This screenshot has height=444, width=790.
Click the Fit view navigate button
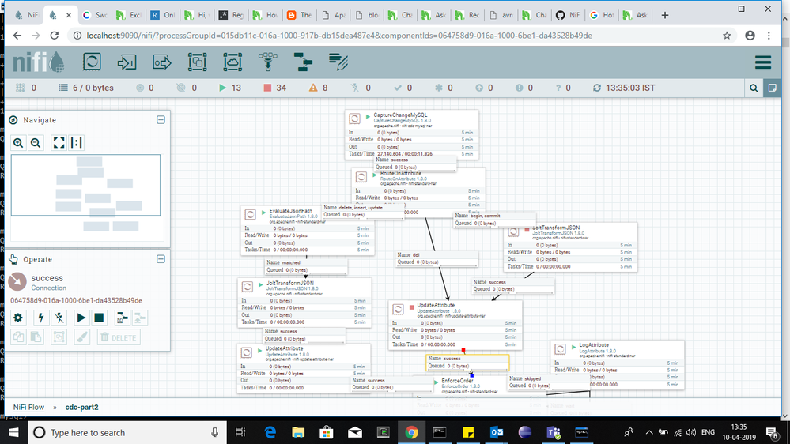tap(59, 143)
